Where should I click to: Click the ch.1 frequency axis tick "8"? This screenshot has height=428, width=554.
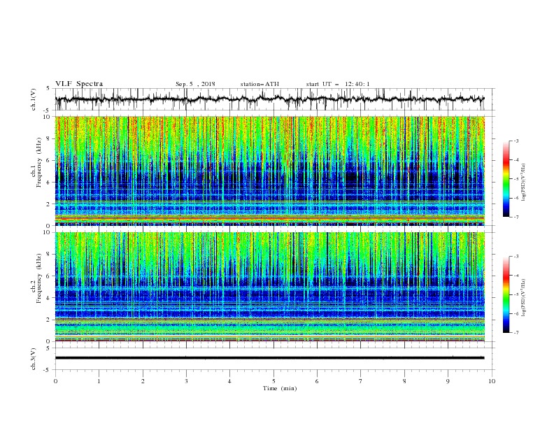point(50,138)
